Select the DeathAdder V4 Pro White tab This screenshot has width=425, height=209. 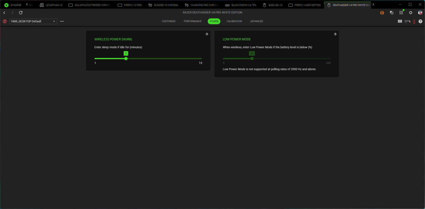click(347, 5)
